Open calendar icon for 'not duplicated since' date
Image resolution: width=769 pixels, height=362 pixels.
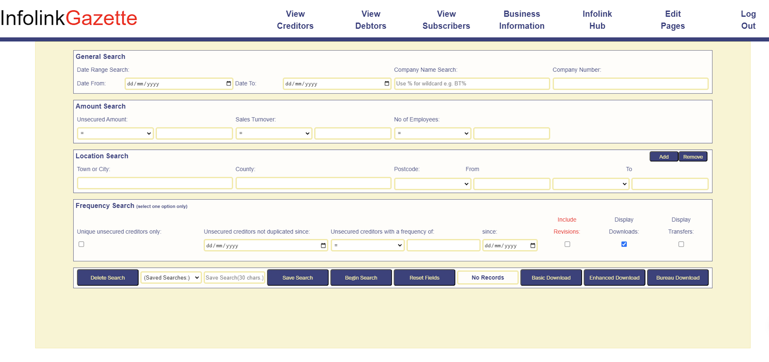click(x=323, y=246)
